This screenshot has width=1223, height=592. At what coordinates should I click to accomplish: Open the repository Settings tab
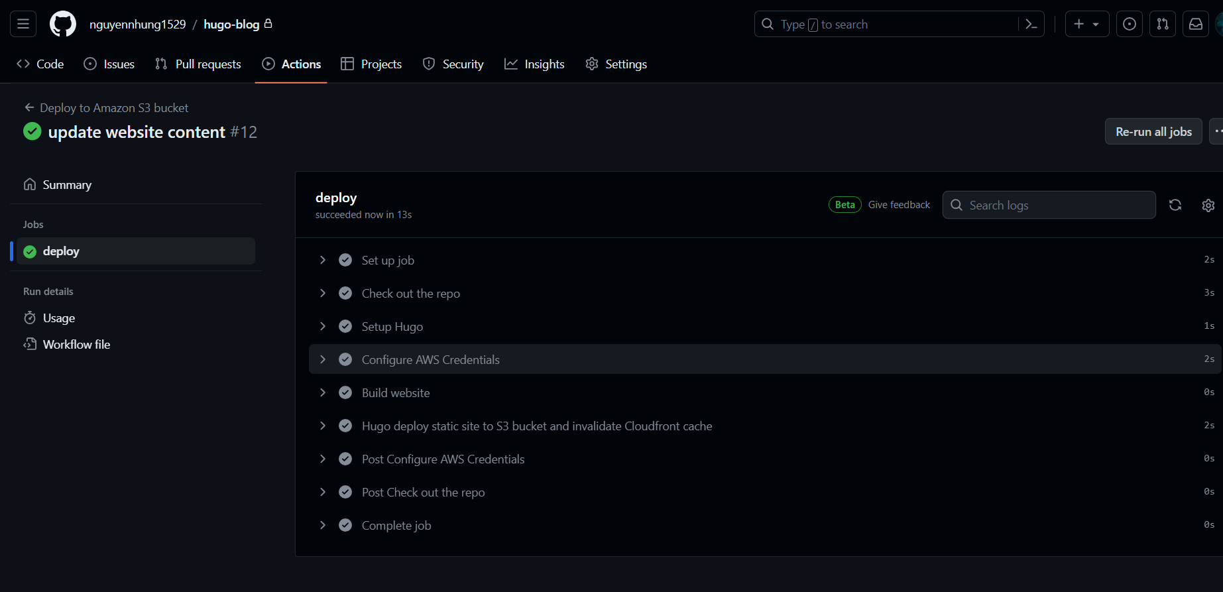(x=616, y=64)
